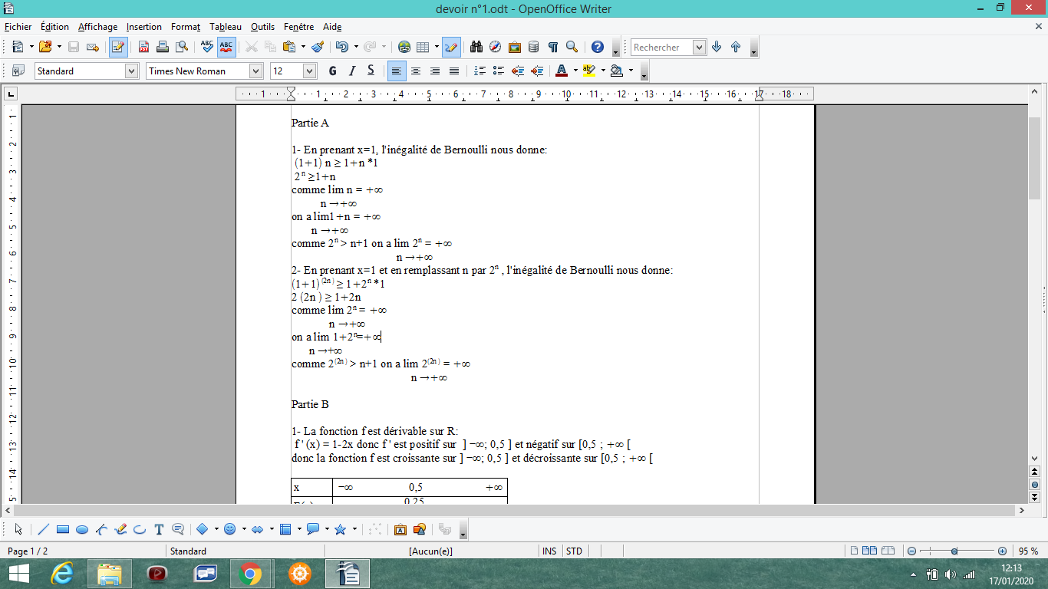Export document directly as PDF
The width and height of the screenshot is (1048, 589).
pos(143,47)
